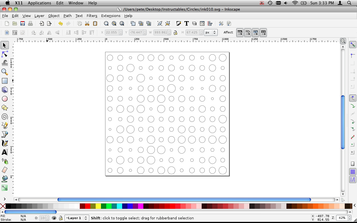Select the Node edit tool

4,54
